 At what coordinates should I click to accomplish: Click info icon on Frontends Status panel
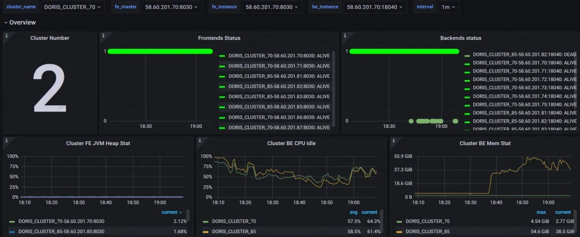pyautogui.click(x=103, y=35)
